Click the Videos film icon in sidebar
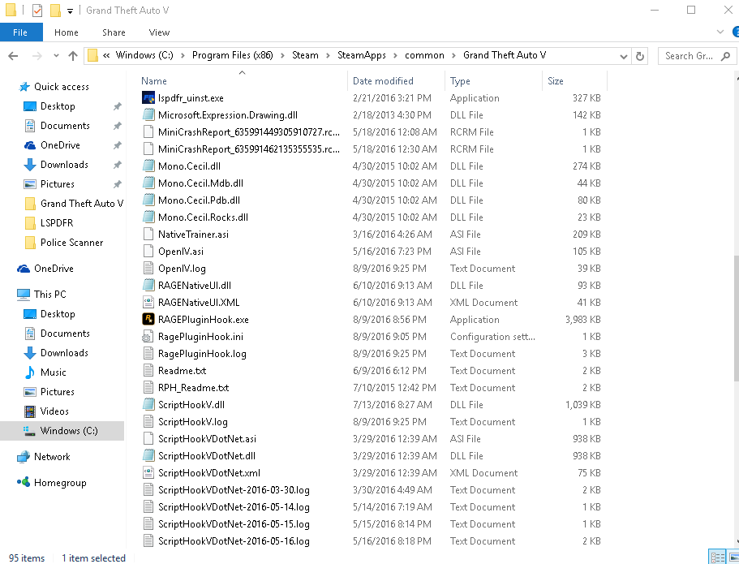 (x=30, y=411)
